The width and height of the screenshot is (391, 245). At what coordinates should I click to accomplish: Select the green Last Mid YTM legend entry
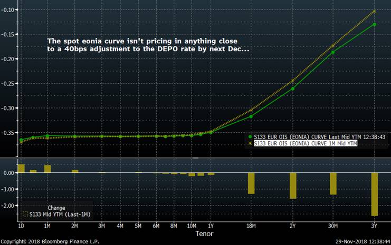pyautogui.click(x=319, y=137)
